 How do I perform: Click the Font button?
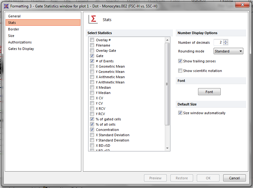point(209,92)
